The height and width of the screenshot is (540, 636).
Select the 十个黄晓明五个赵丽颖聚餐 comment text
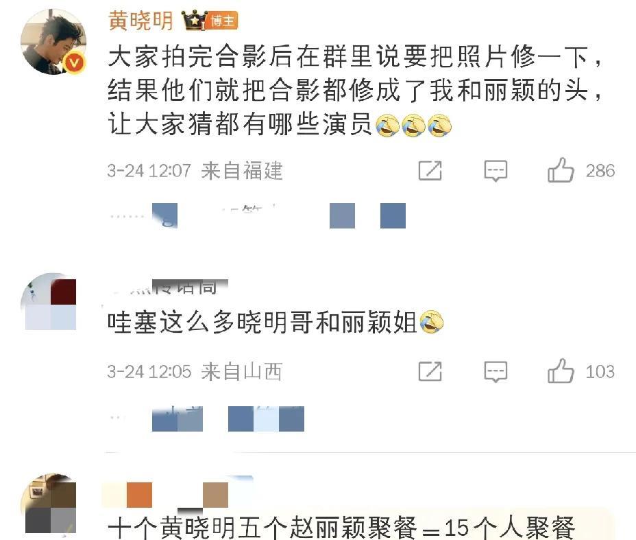pyautogui.click(x=341, y=528)
